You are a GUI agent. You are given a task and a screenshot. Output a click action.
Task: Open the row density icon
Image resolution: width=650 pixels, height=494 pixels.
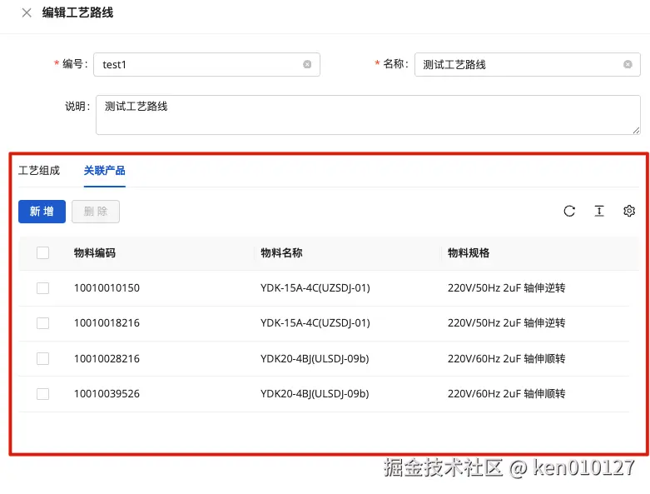[599, 211]
